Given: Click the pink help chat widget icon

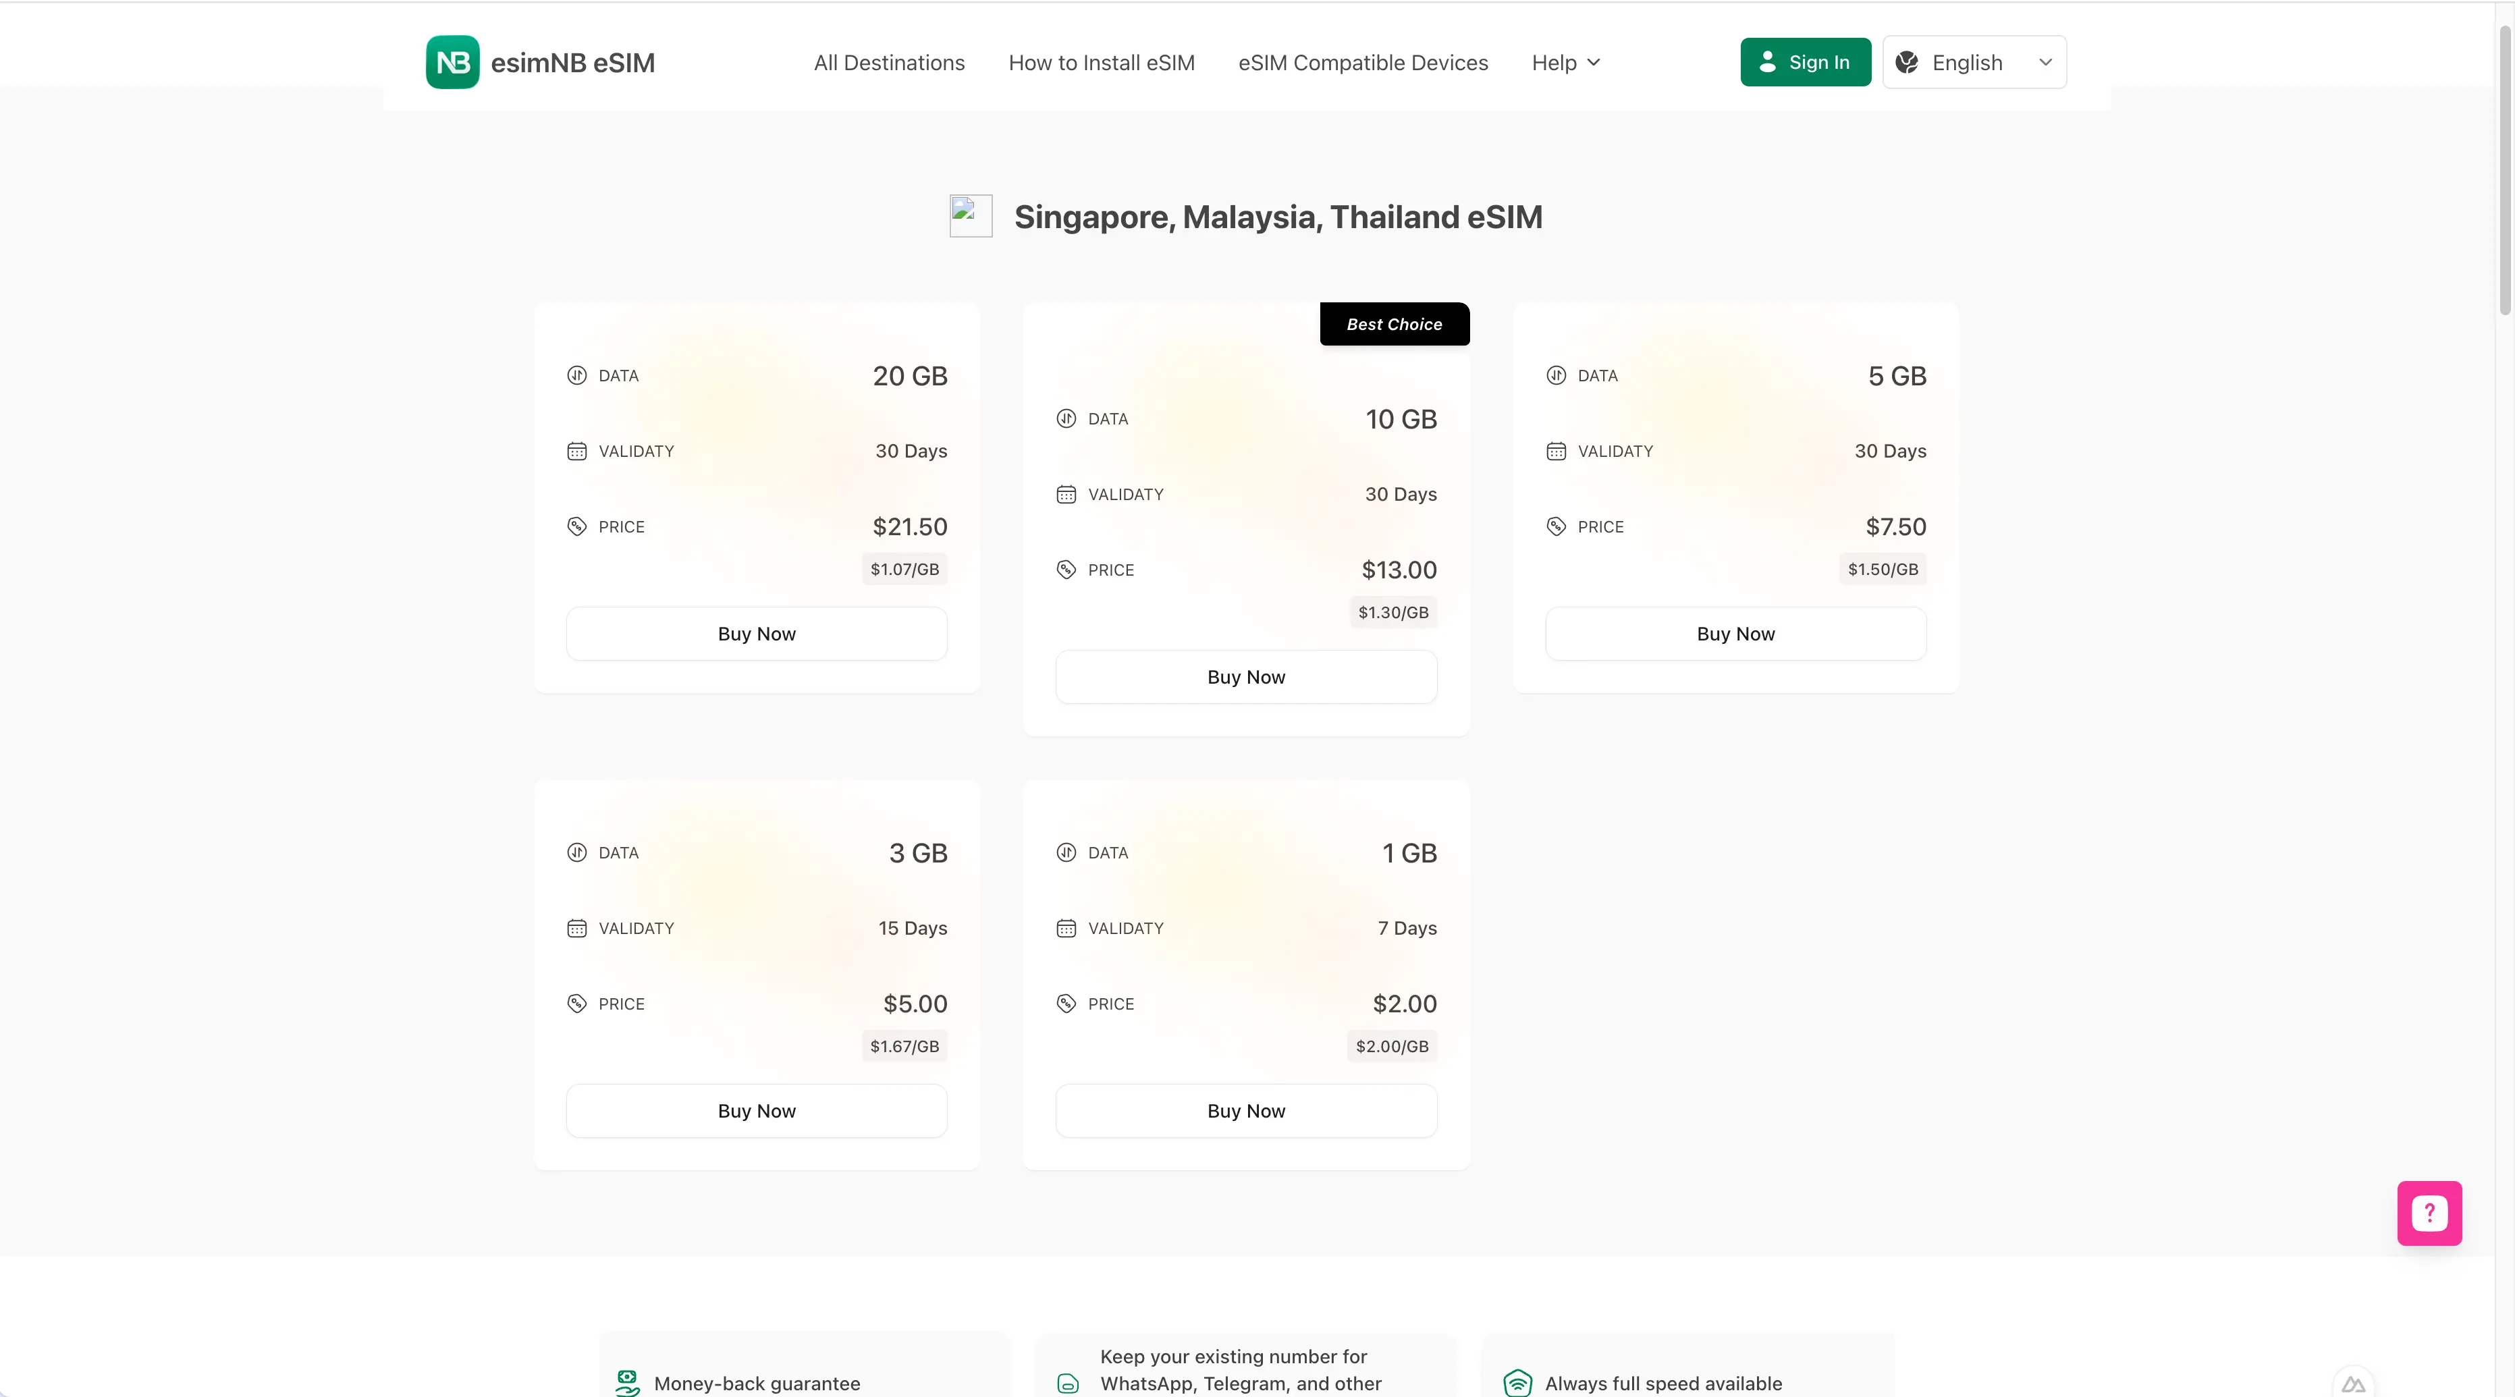Looking at the screenshot, I should pyautogui.click(x=2429, y=1213).
